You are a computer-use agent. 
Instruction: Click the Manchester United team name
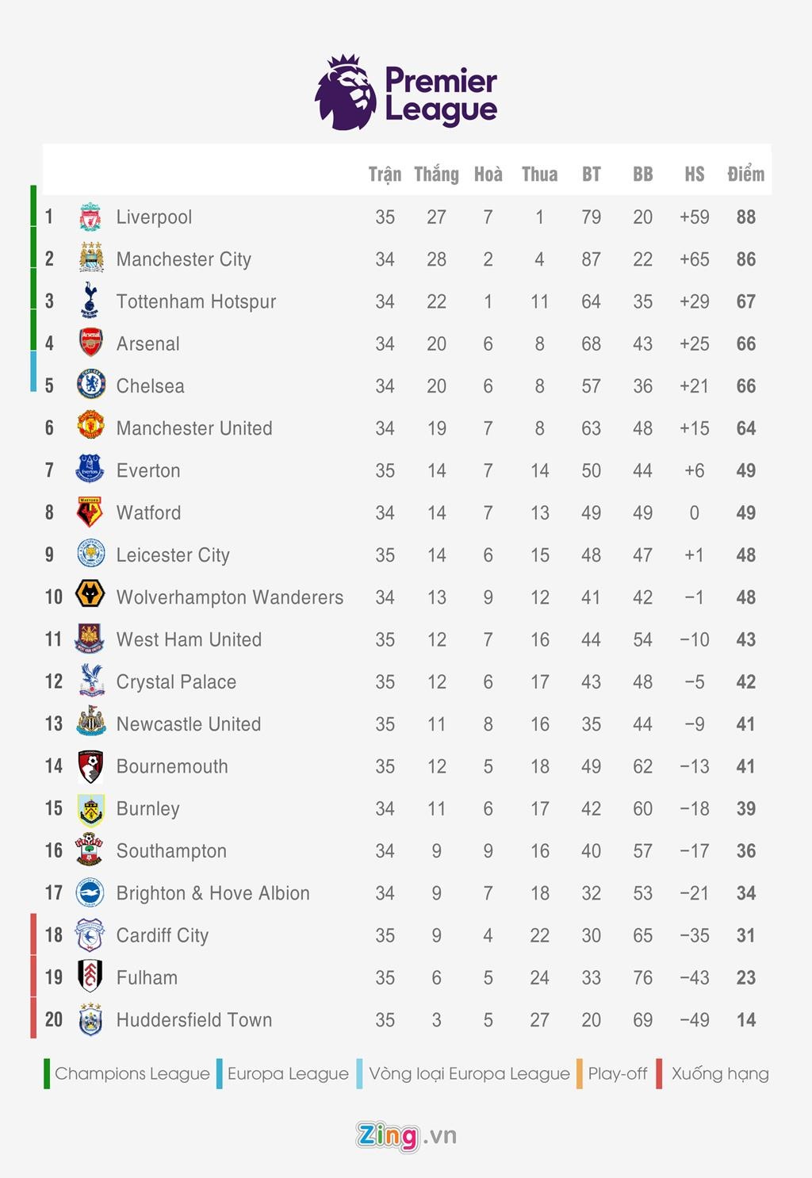click(x=194, y=428)
